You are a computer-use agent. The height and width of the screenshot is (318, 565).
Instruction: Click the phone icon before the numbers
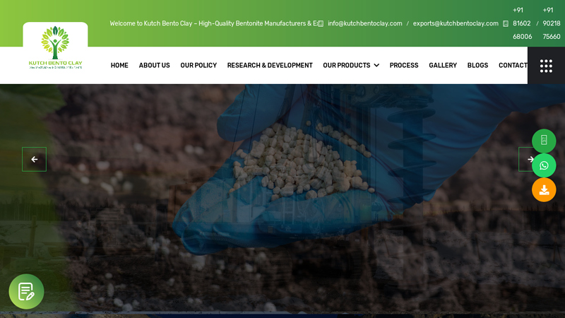(x=506, y=23)
